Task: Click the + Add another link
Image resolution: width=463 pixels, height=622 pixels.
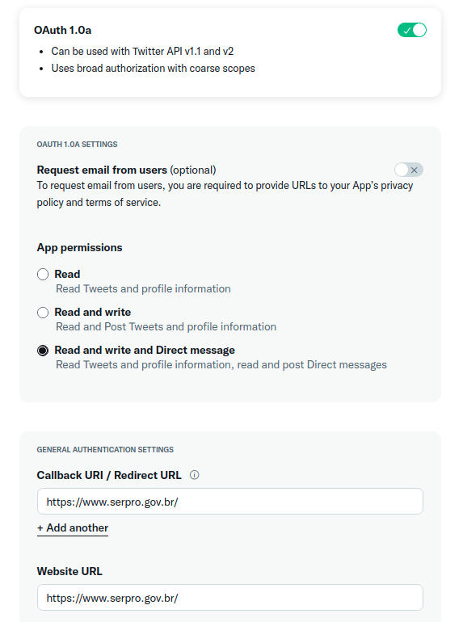Action: tap(73, 528)
